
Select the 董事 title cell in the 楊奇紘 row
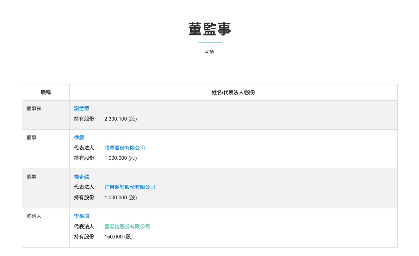point(46,188)
